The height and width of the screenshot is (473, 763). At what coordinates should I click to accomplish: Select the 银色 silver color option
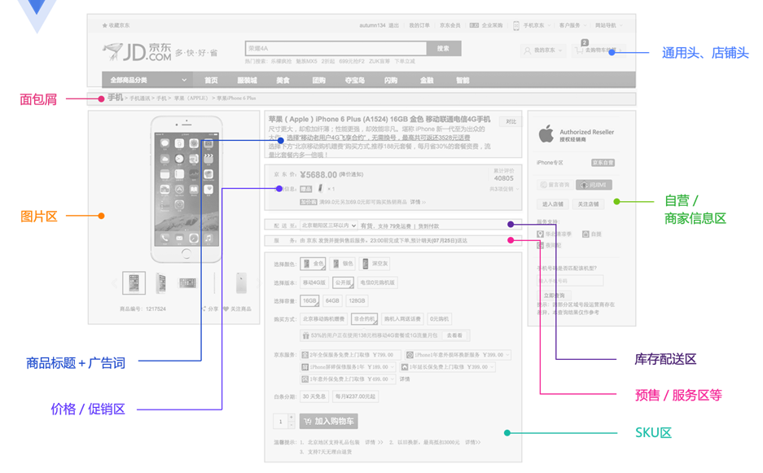coord(343,264)
